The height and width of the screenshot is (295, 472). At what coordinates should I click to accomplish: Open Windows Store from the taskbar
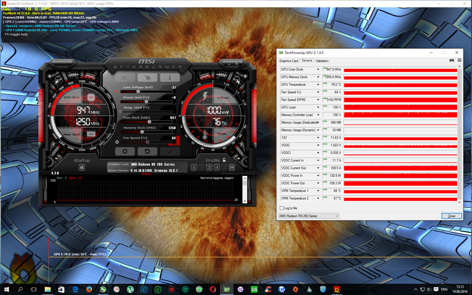tap(61, 289)
